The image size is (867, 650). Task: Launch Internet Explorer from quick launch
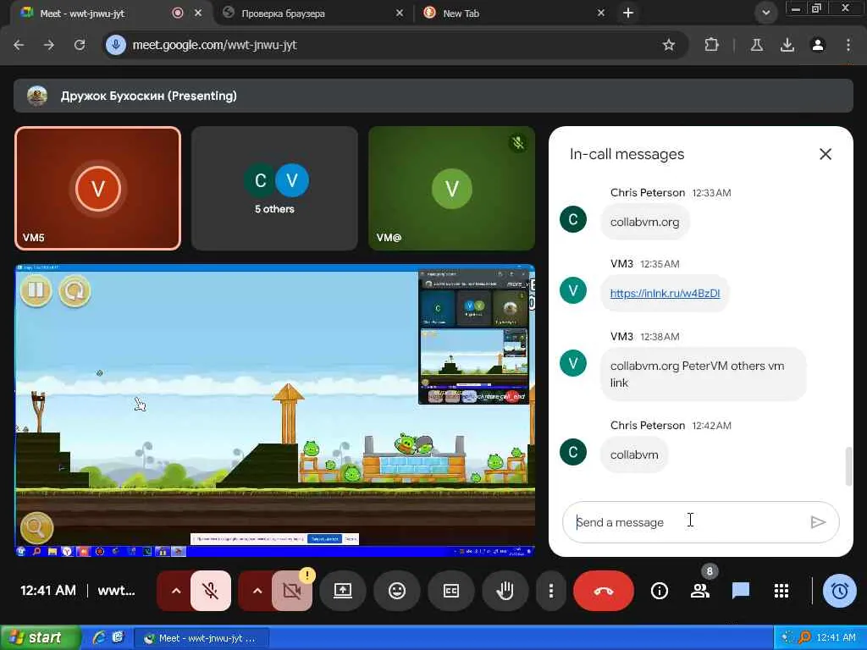(100, 638)
